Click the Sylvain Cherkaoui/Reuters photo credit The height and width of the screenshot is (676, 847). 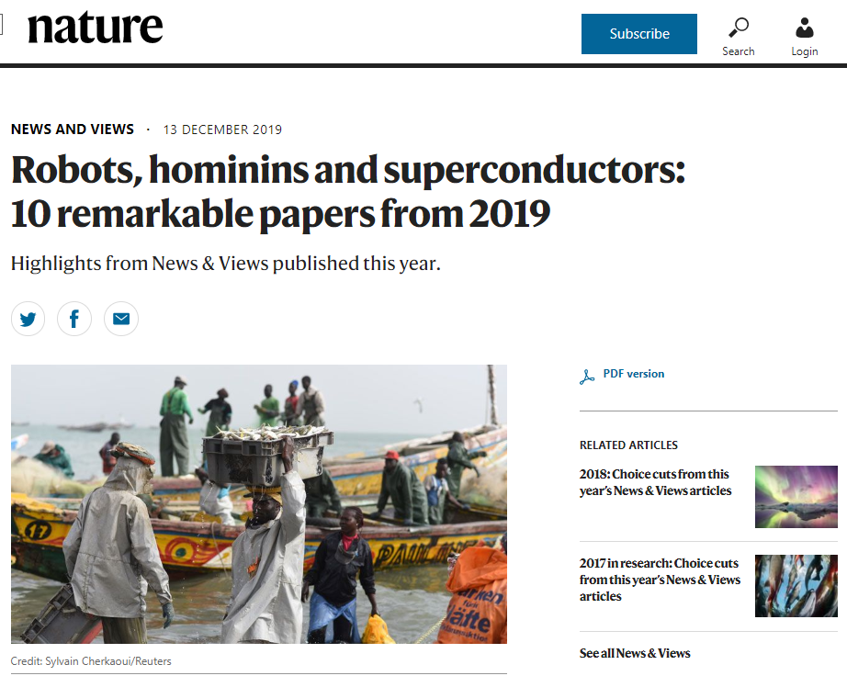[91, 661]
